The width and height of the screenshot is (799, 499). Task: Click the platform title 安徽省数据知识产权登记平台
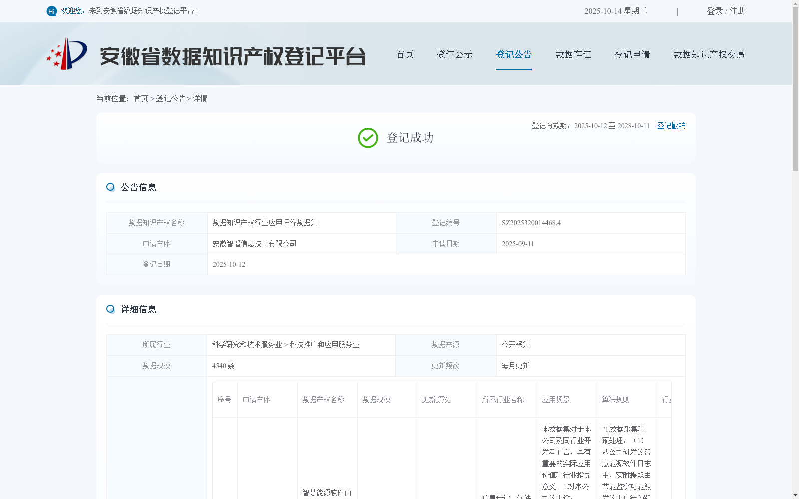pos(233,56)
